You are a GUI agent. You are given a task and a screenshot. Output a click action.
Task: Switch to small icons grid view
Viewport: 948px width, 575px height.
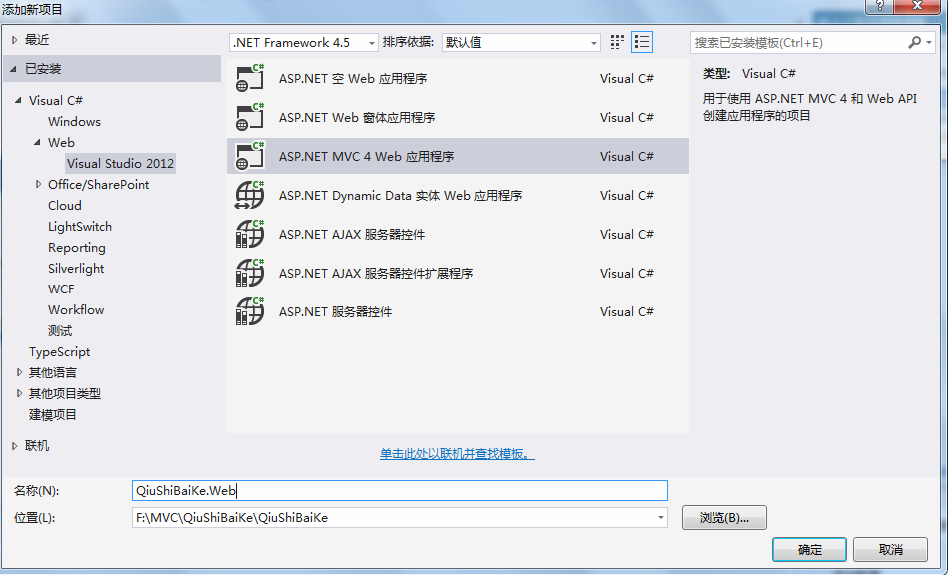pyautogui.click(x=617, y=42)
